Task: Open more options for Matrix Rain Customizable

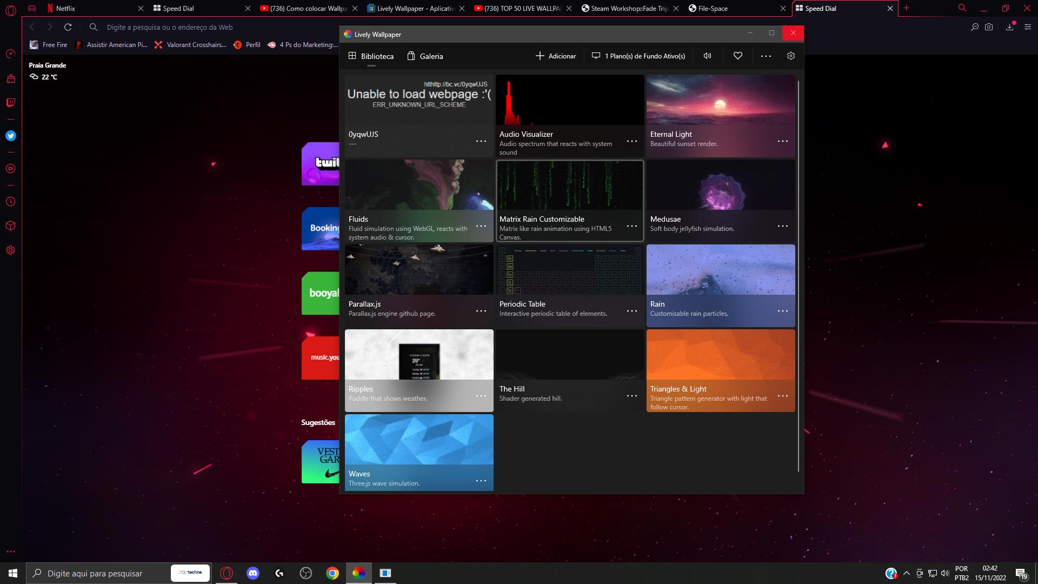Action: 631,226
